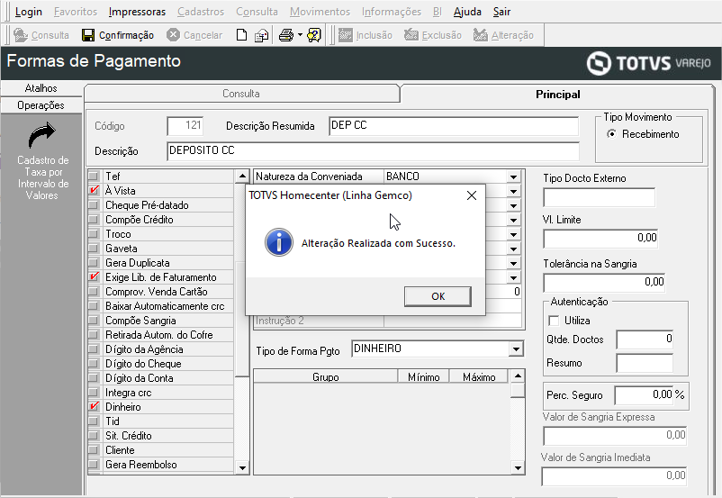722x498 pixels.
Task: Click the blue information icon in dialog
Action: pyautogui.click(x=279, y=242)
